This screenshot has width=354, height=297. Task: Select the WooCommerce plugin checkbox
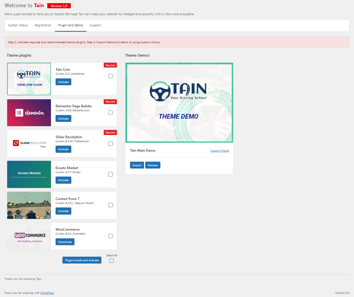pos(111,236)
